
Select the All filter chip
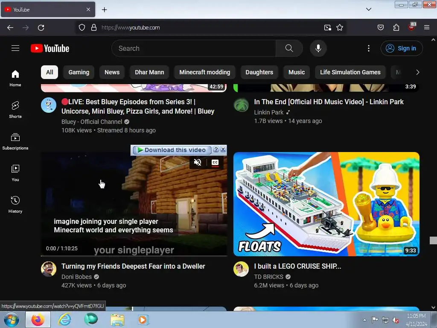(50, 72)
